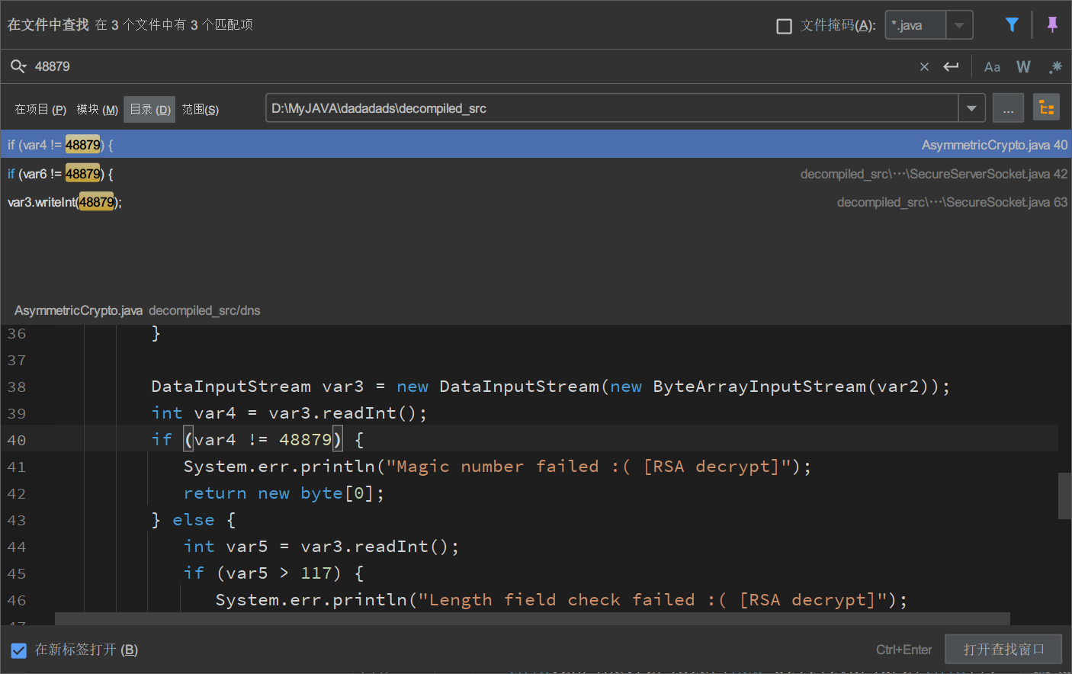Toggle recursive directory search icon

click(x=1046, y=108)
